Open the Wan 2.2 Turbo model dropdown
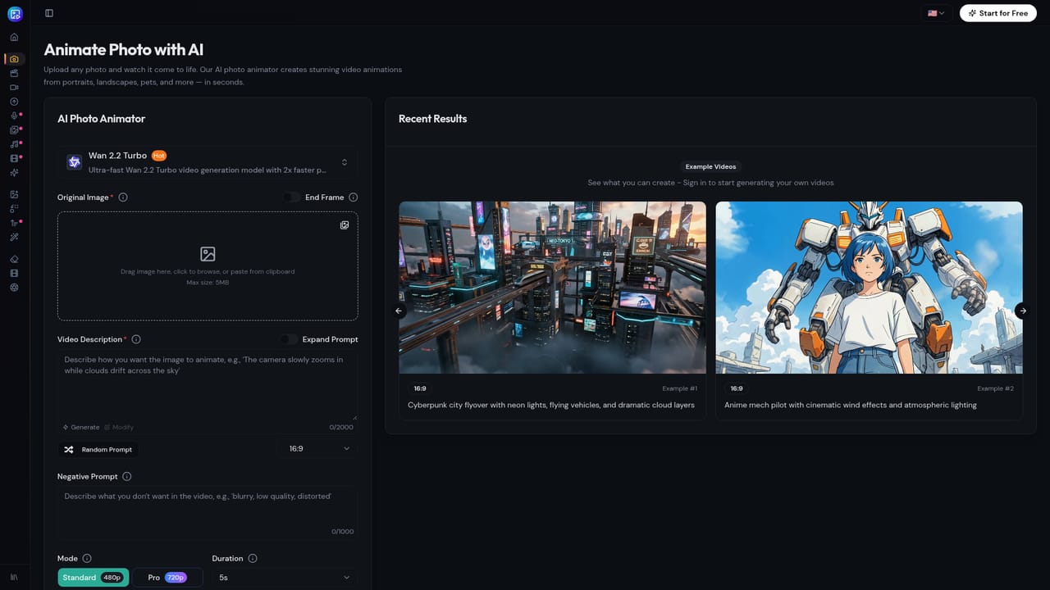The height and width of the screenshot is (590, 1050). click(x=208, y=162)
